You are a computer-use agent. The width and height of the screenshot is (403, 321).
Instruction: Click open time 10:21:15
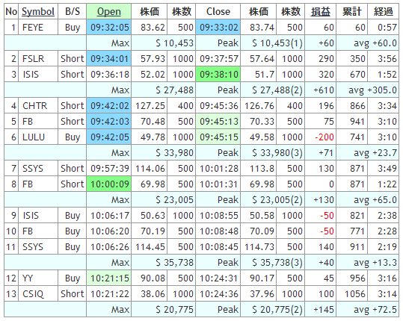coord(109,278)
